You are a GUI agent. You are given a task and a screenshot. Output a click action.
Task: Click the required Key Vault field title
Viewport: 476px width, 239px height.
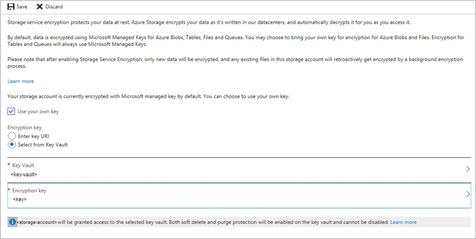pos(23,165)
